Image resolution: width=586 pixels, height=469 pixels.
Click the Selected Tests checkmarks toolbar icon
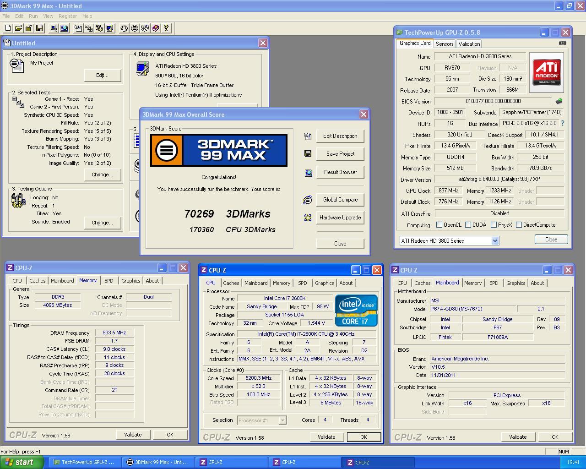tap(89, 28)
